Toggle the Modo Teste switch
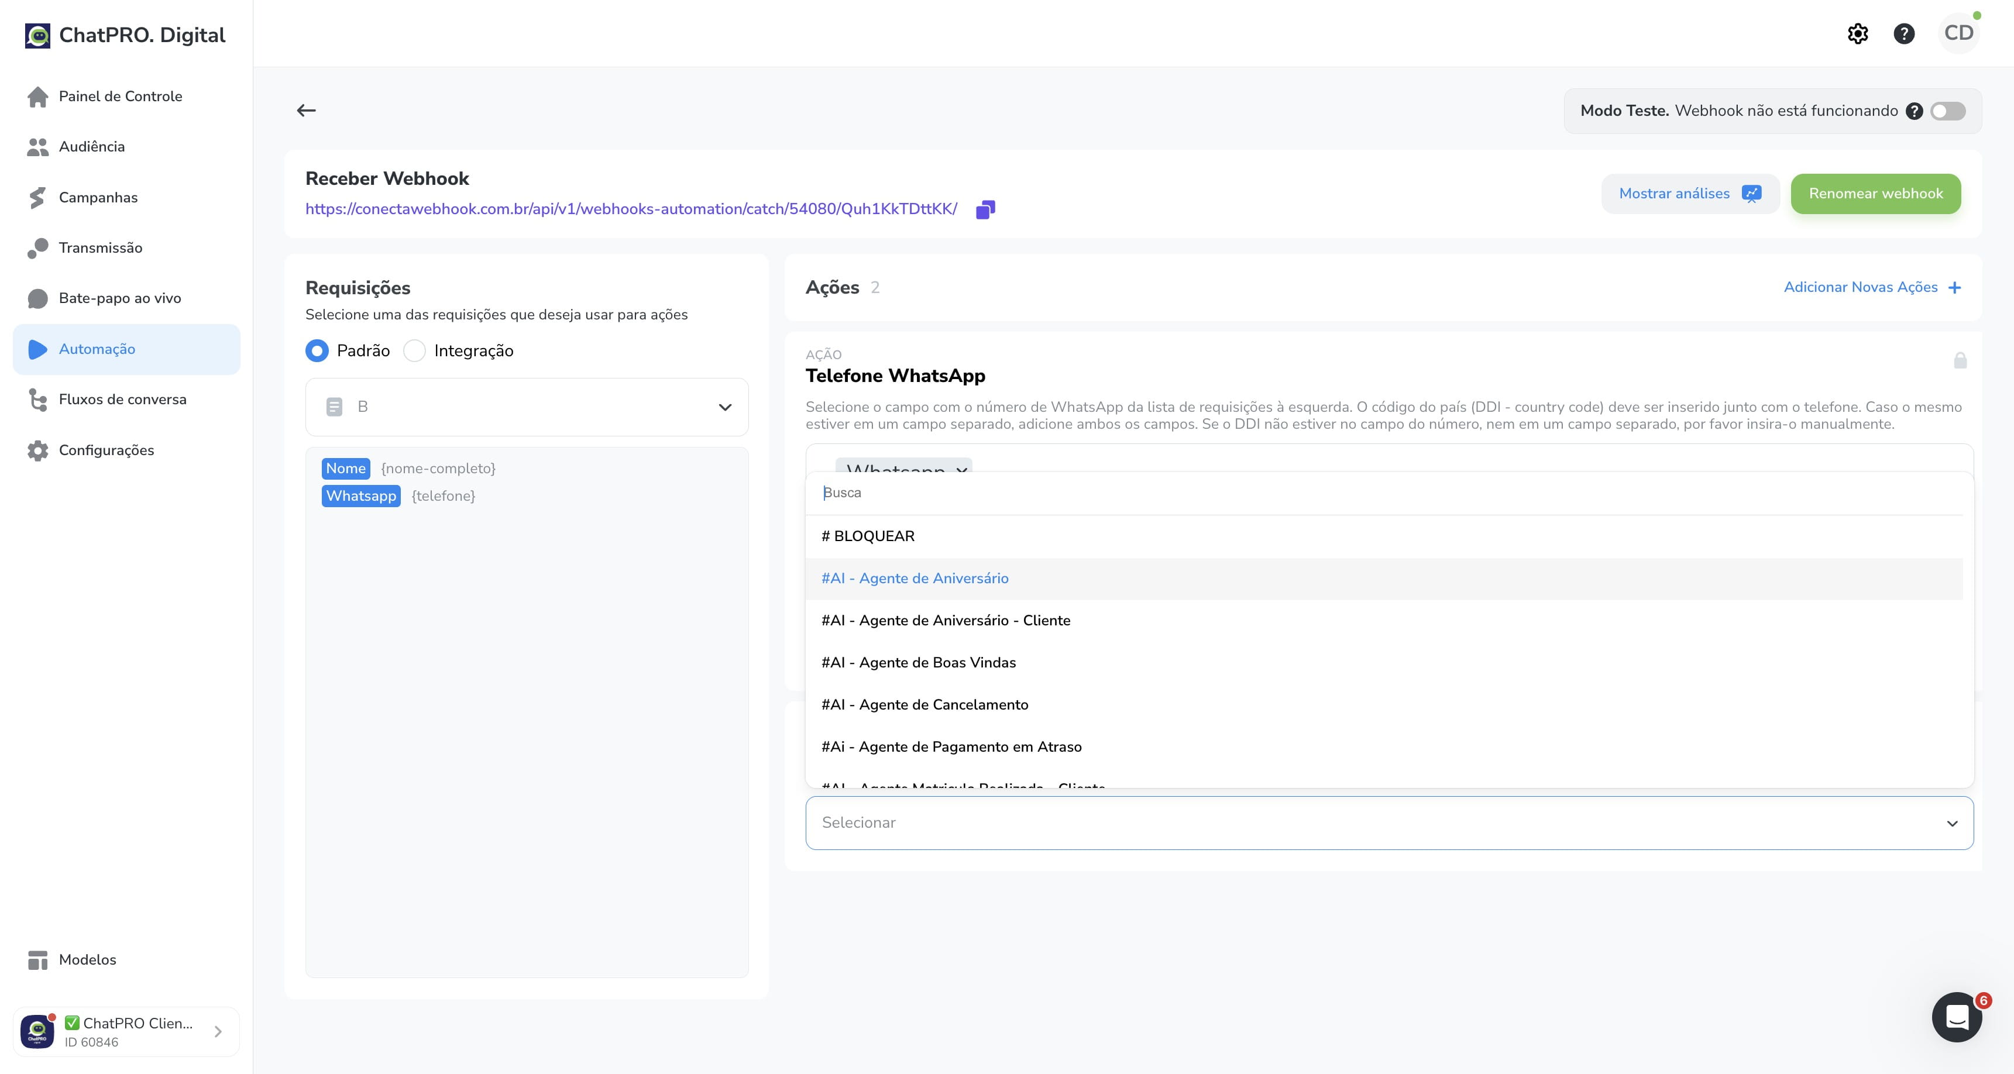2014x1074 pixels. (1947, 111)
